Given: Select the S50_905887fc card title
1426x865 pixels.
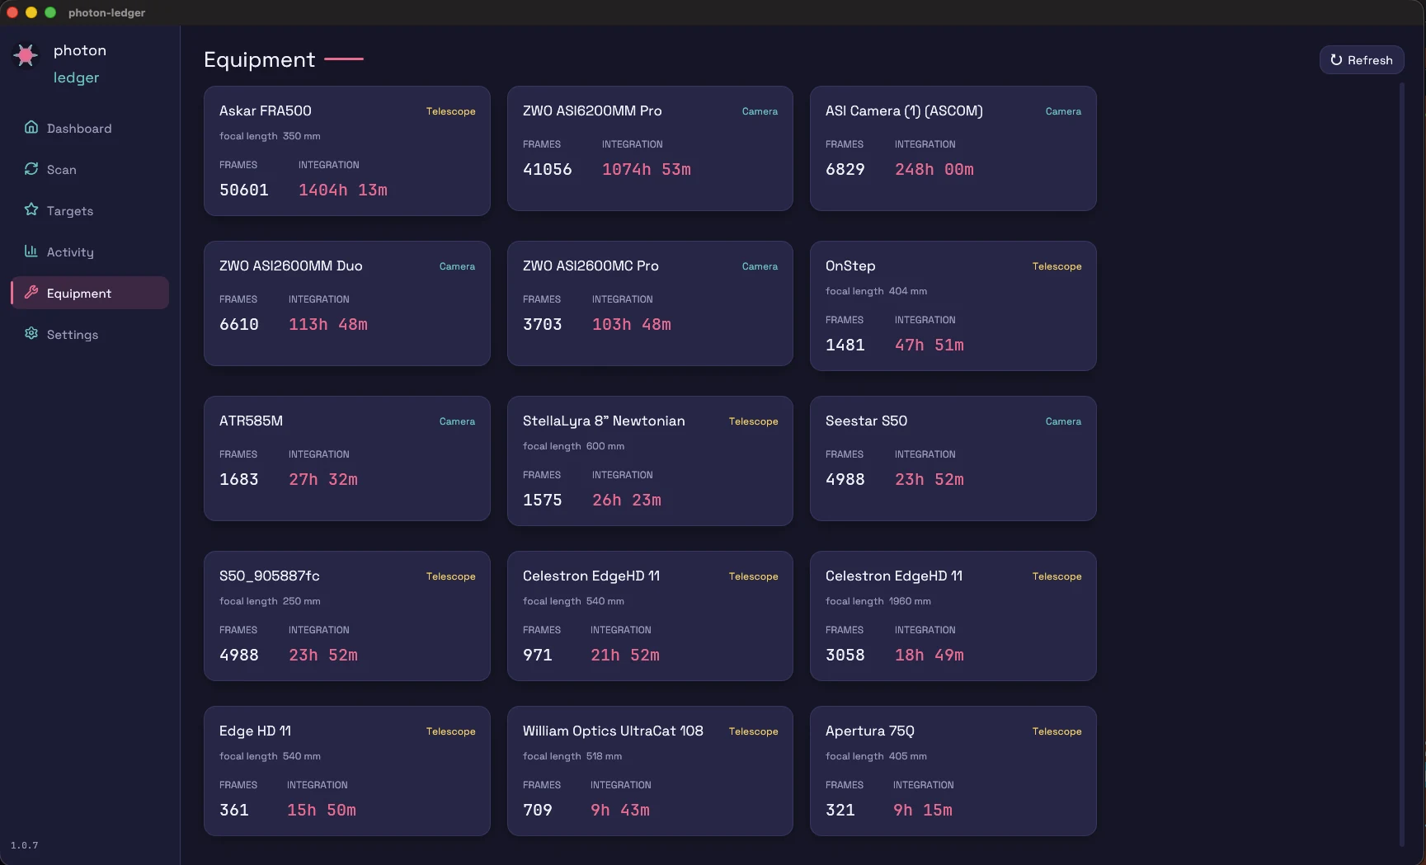Looking at the screenshot, I should [270, 576].
